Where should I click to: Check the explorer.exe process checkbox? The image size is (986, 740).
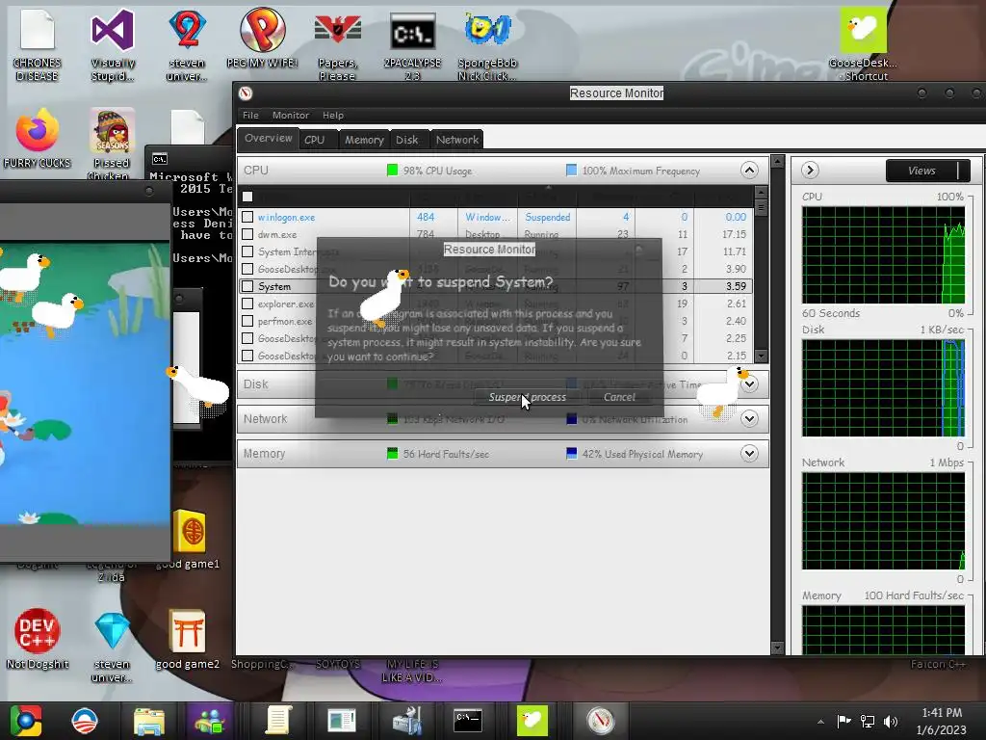(x=247, y=304)
